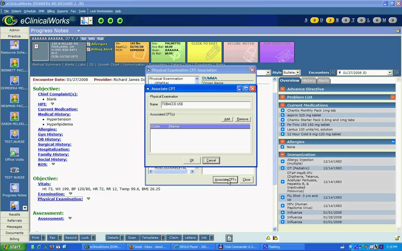Click the lock icon at bottom right
402x251 pixels.
(x=397, y=238)
